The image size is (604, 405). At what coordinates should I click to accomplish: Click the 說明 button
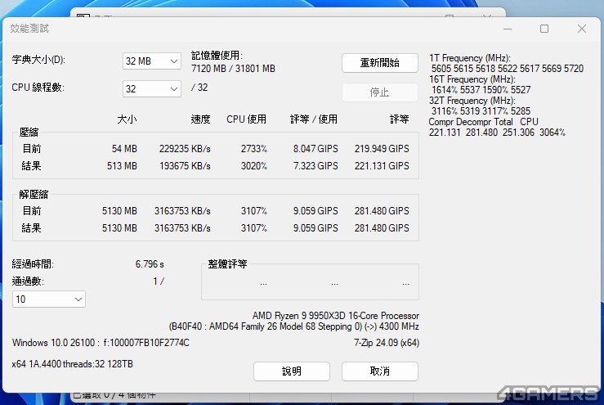coord(292,371)
